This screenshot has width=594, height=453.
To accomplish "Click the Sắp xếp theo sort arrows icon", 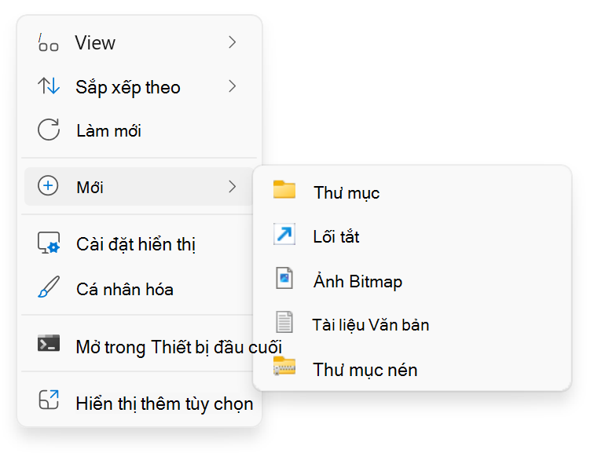I will click(x=49, y=86).
